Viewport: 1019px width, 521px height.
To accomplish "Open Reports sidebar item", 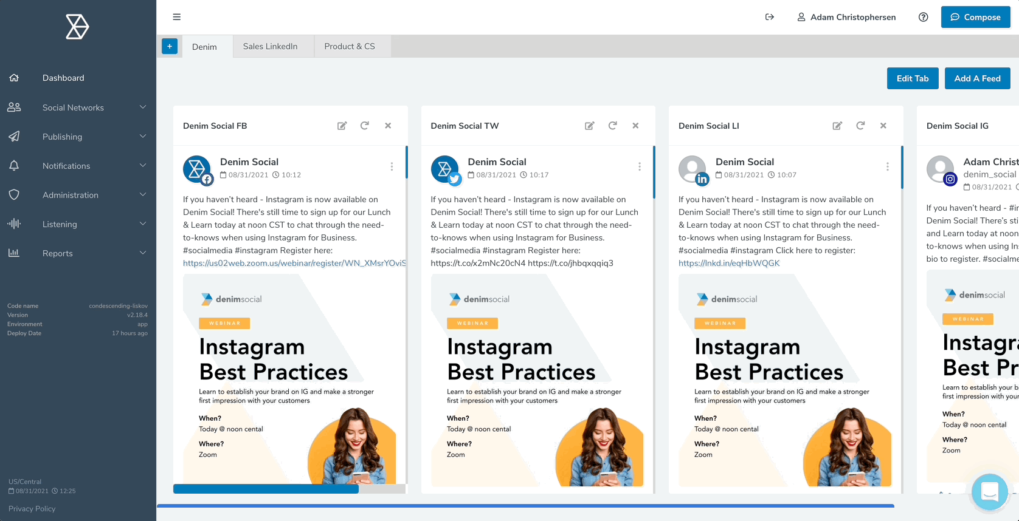I will 58,253.
